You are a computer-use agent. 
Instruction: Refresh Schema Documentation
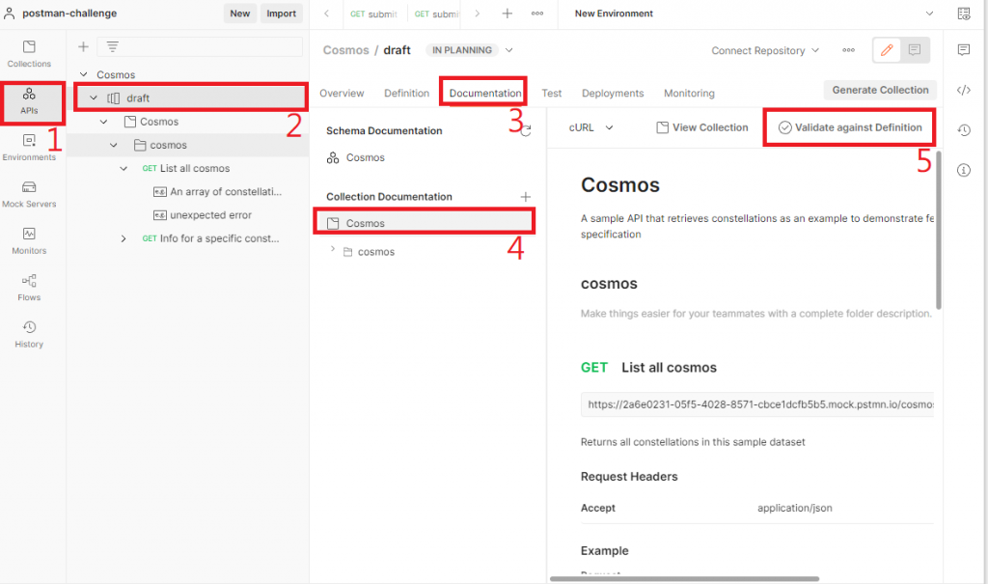pos(526,130)
